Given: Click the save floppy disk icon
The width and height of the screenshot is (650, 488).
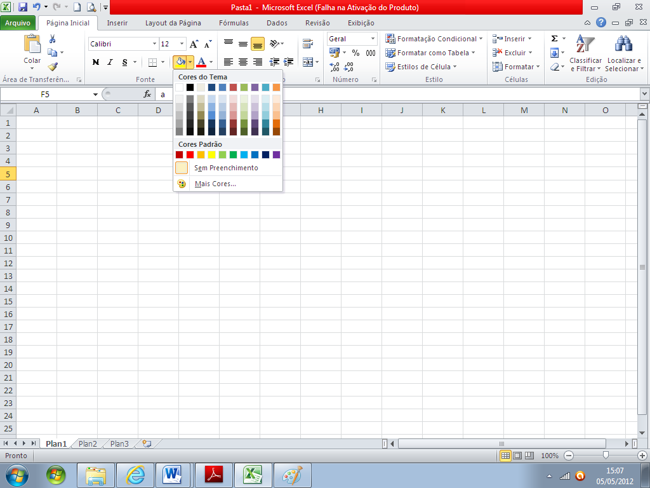Looking at the screenshot, I should (x=23, y=7).
